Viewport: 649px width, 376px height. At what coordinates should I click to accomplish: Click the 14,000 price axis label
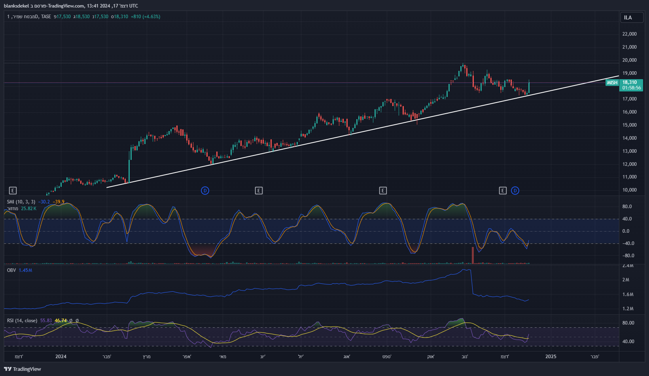click(x=630, y=138)
